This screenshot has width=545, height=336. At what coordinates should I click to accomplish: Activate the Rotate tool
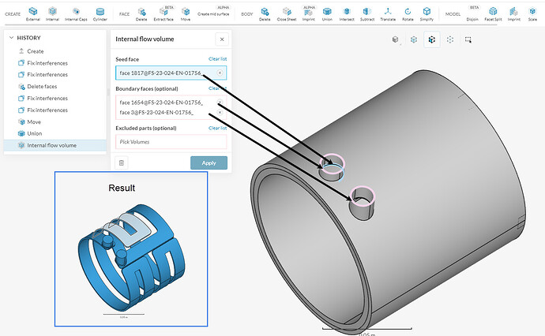coord(408,14)
